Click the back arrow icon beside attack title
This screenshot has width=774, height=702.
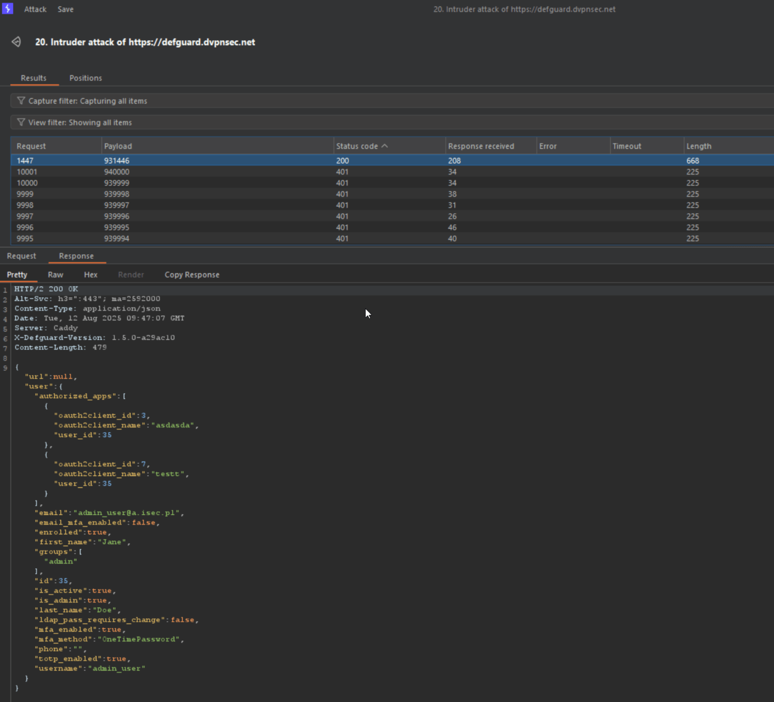coord(16,42)
